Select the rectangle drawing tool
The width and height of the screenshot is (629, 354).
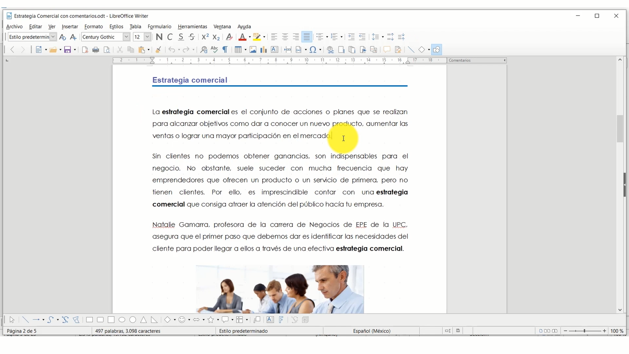[x=89, y=320]
